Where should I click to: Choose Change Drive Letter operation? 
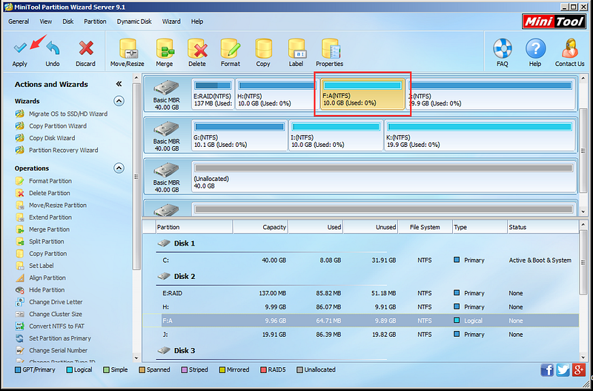[49, 302]
